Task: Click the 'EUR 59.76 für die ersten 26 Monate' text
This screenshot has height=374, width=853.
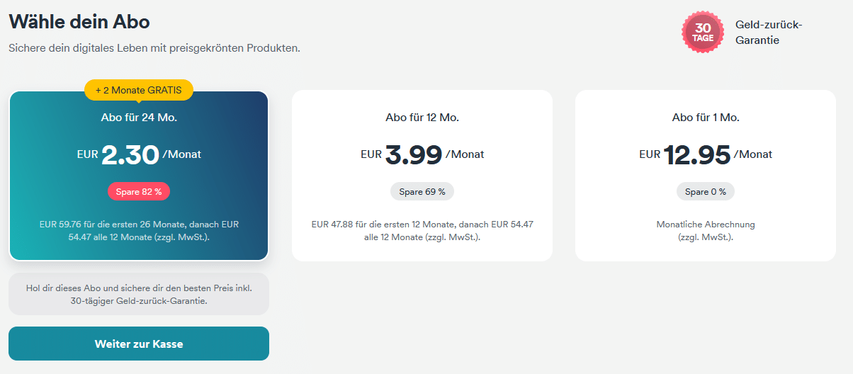Action: click(x=139, y=225)
